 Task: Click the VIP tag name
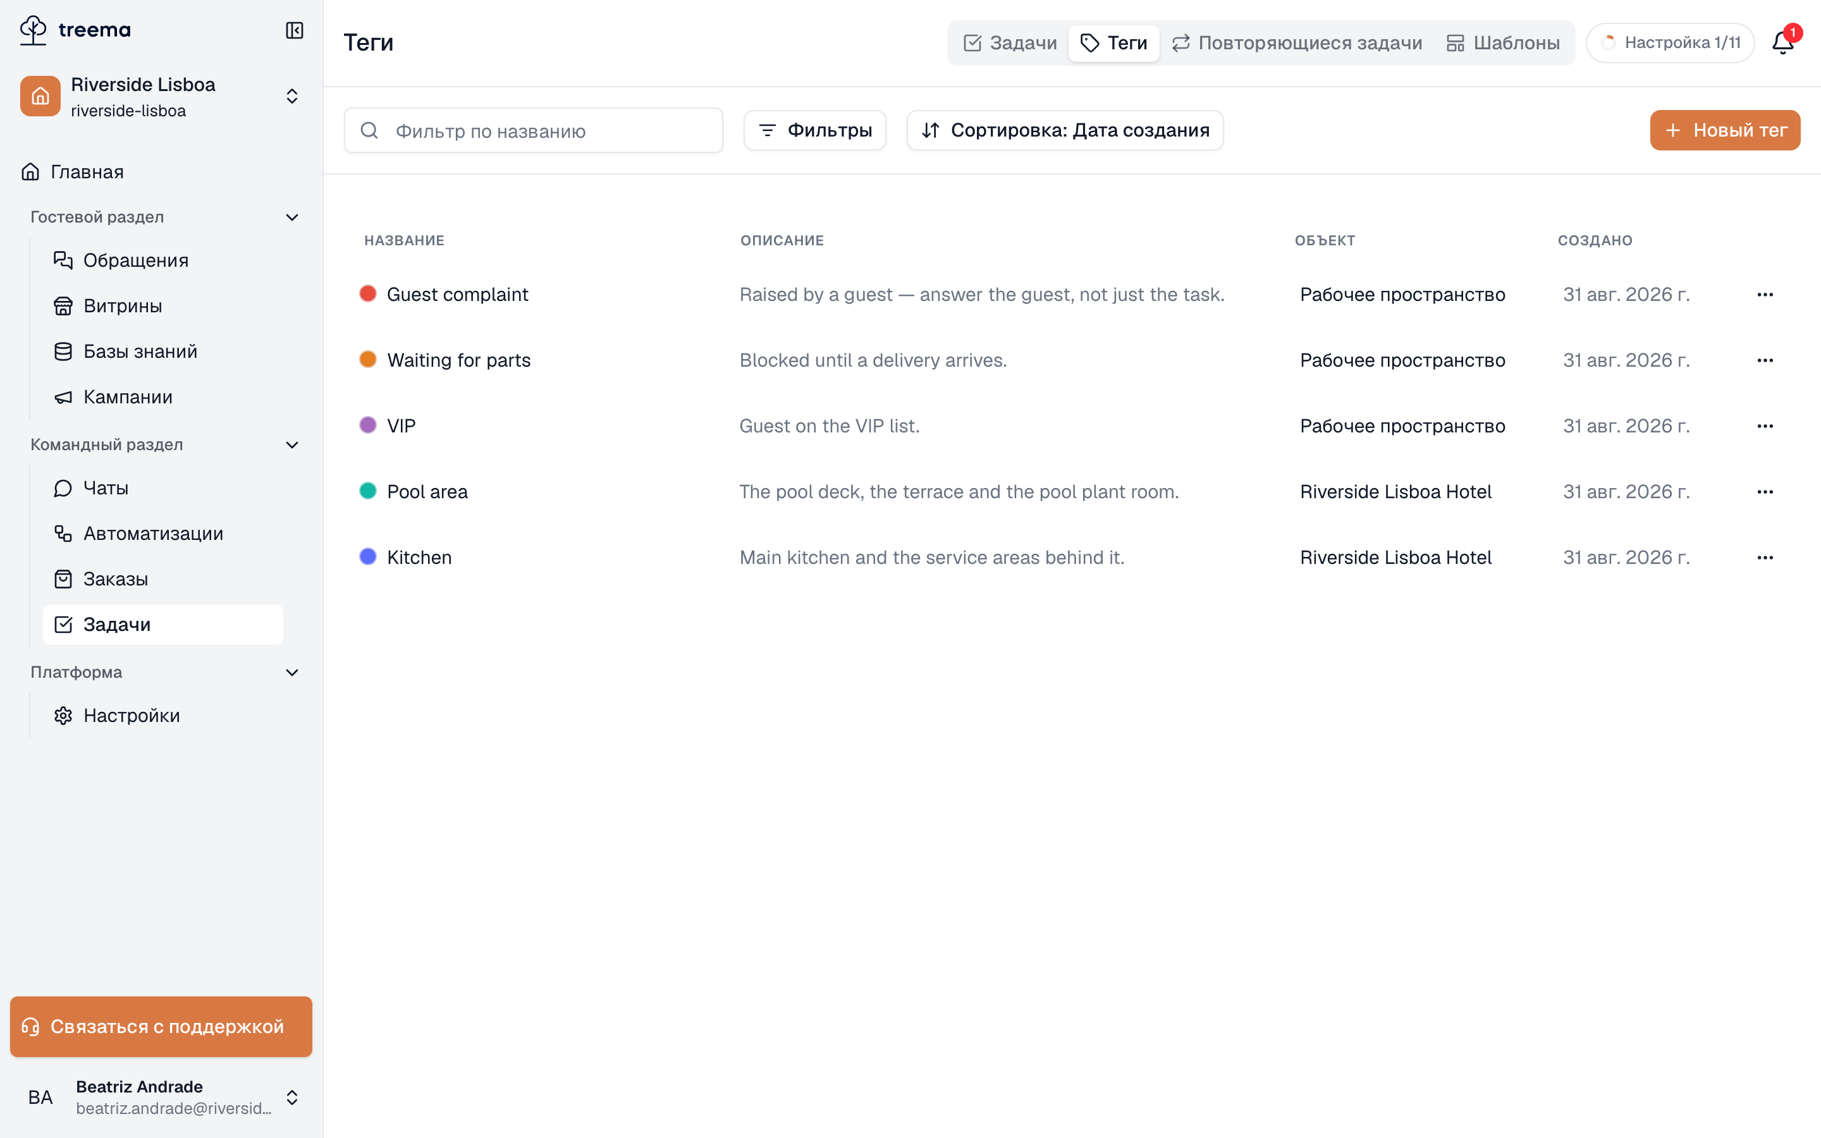coord(401,426)
